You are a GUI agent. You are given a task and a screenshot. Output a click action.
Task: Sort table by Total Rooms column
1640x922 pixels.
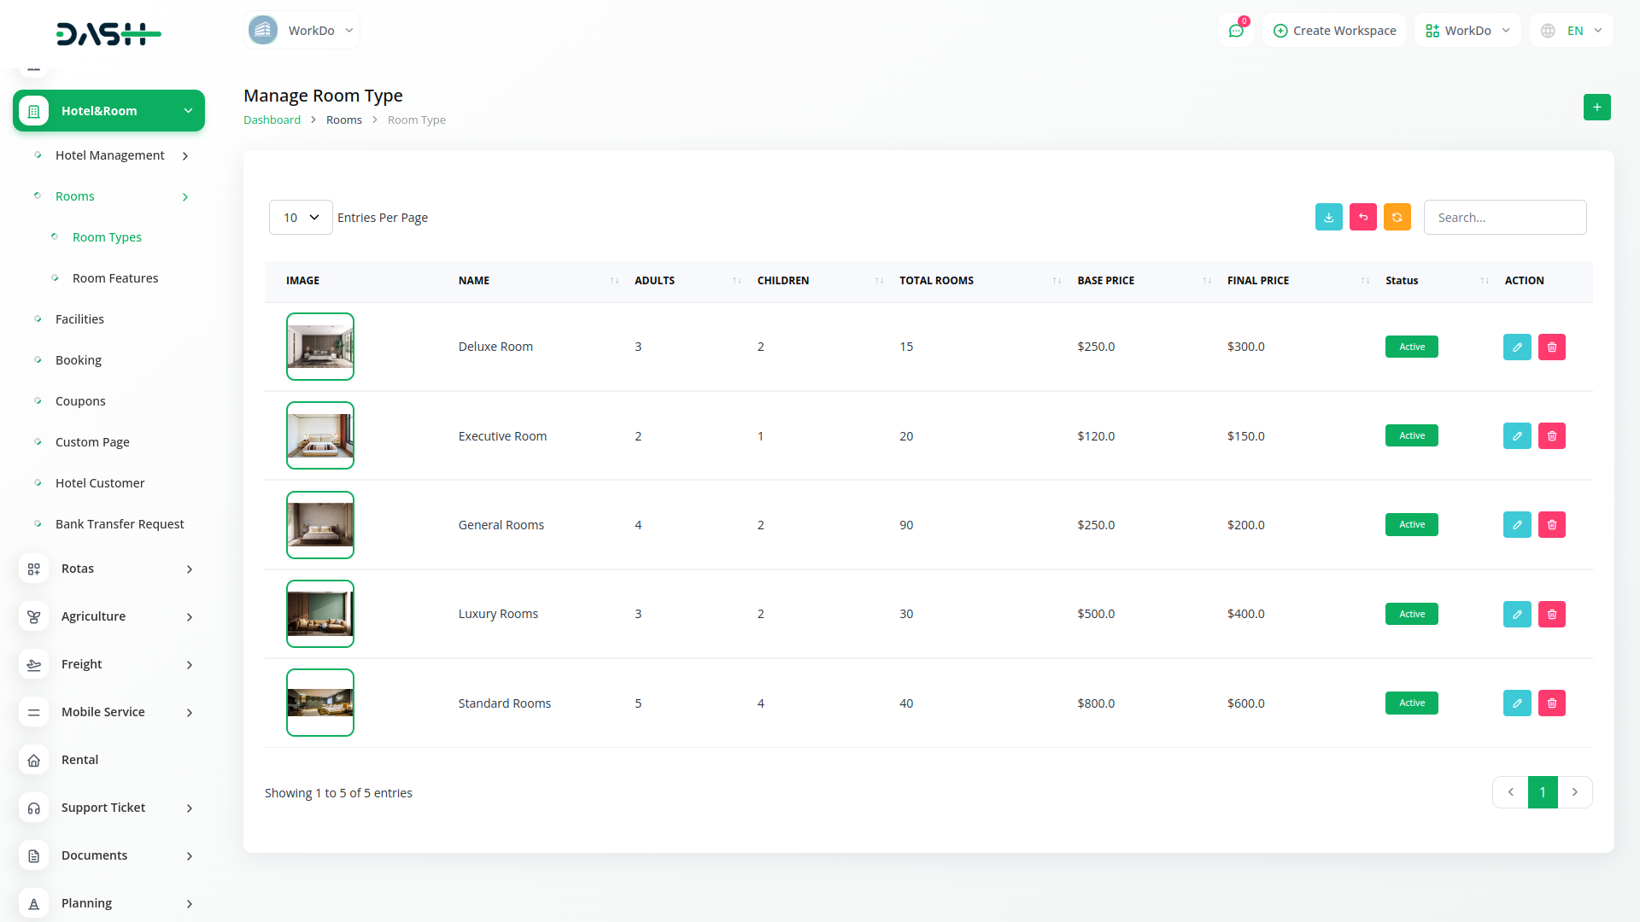[x=936, y=281]
